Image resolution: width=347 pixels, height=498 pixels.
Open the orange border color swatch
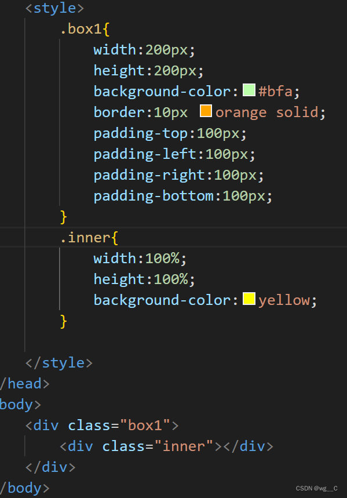click(206, 111)
